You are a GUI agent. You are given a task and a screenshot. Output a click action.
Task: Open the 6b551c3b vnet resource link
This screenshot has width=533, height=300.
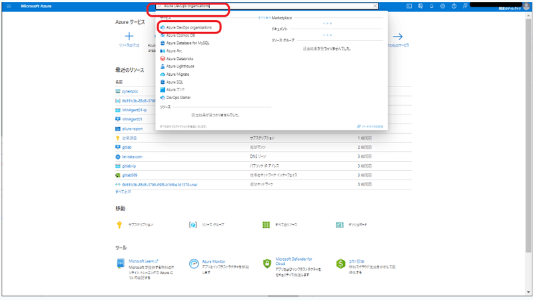coord(160,185)
